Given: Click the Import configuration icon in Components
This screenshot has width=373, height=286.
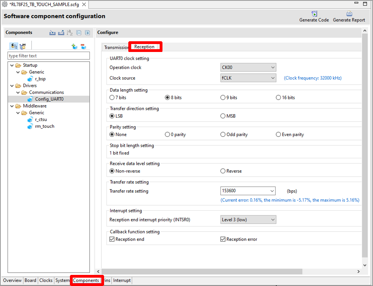Looking at the screenshot, I should [52, 33].
